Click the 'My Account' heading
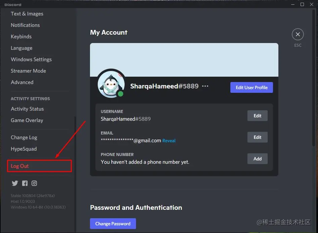 (x=109, y=33)
